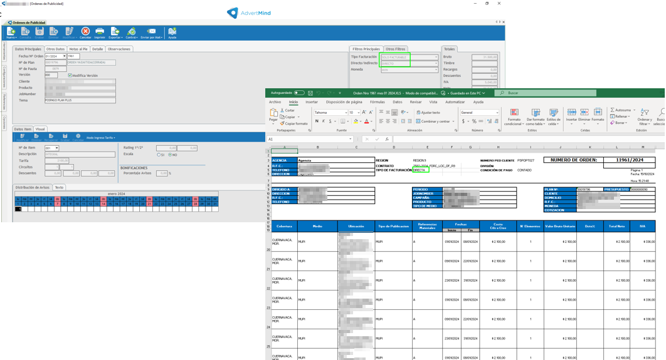Expand the Excel font name dropdown
This screenshot has width=666, height=360.
point(345,113)
